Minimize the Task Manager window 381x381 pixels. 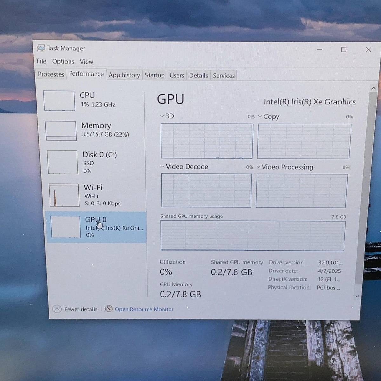(319, 50)
